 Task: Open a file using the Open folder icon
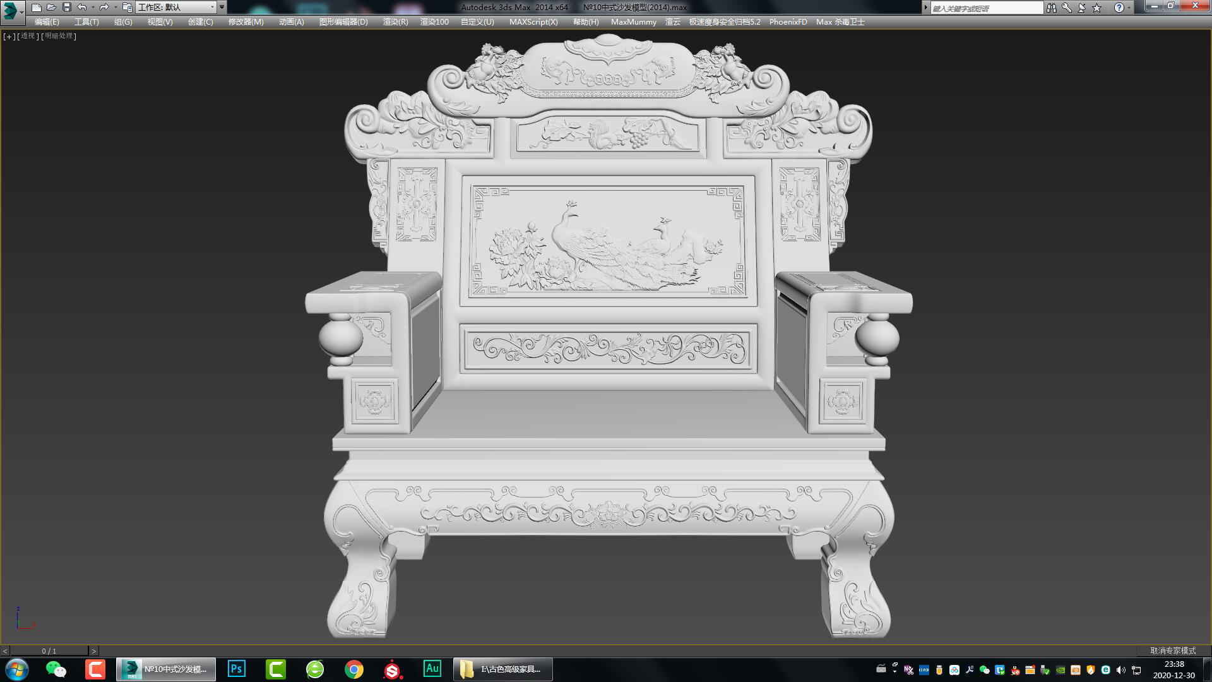50,7
